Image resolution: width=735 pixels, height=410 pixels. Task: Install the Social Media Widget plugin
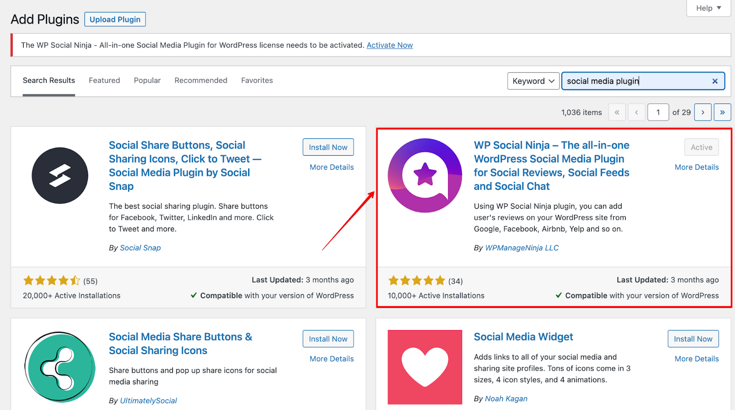pyautogui.click(x=693, y=339)
